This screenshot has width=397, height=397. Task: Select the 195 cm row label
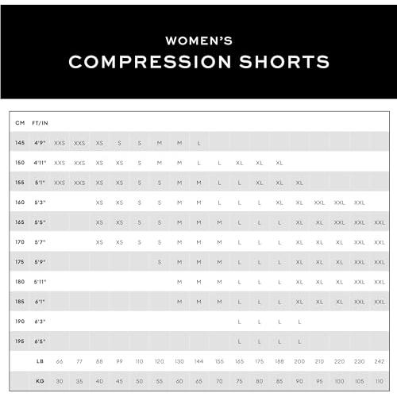20,341
